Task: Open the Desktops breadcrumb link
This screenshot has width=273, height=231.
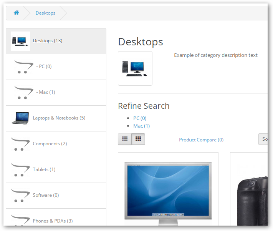Action: 45,13
